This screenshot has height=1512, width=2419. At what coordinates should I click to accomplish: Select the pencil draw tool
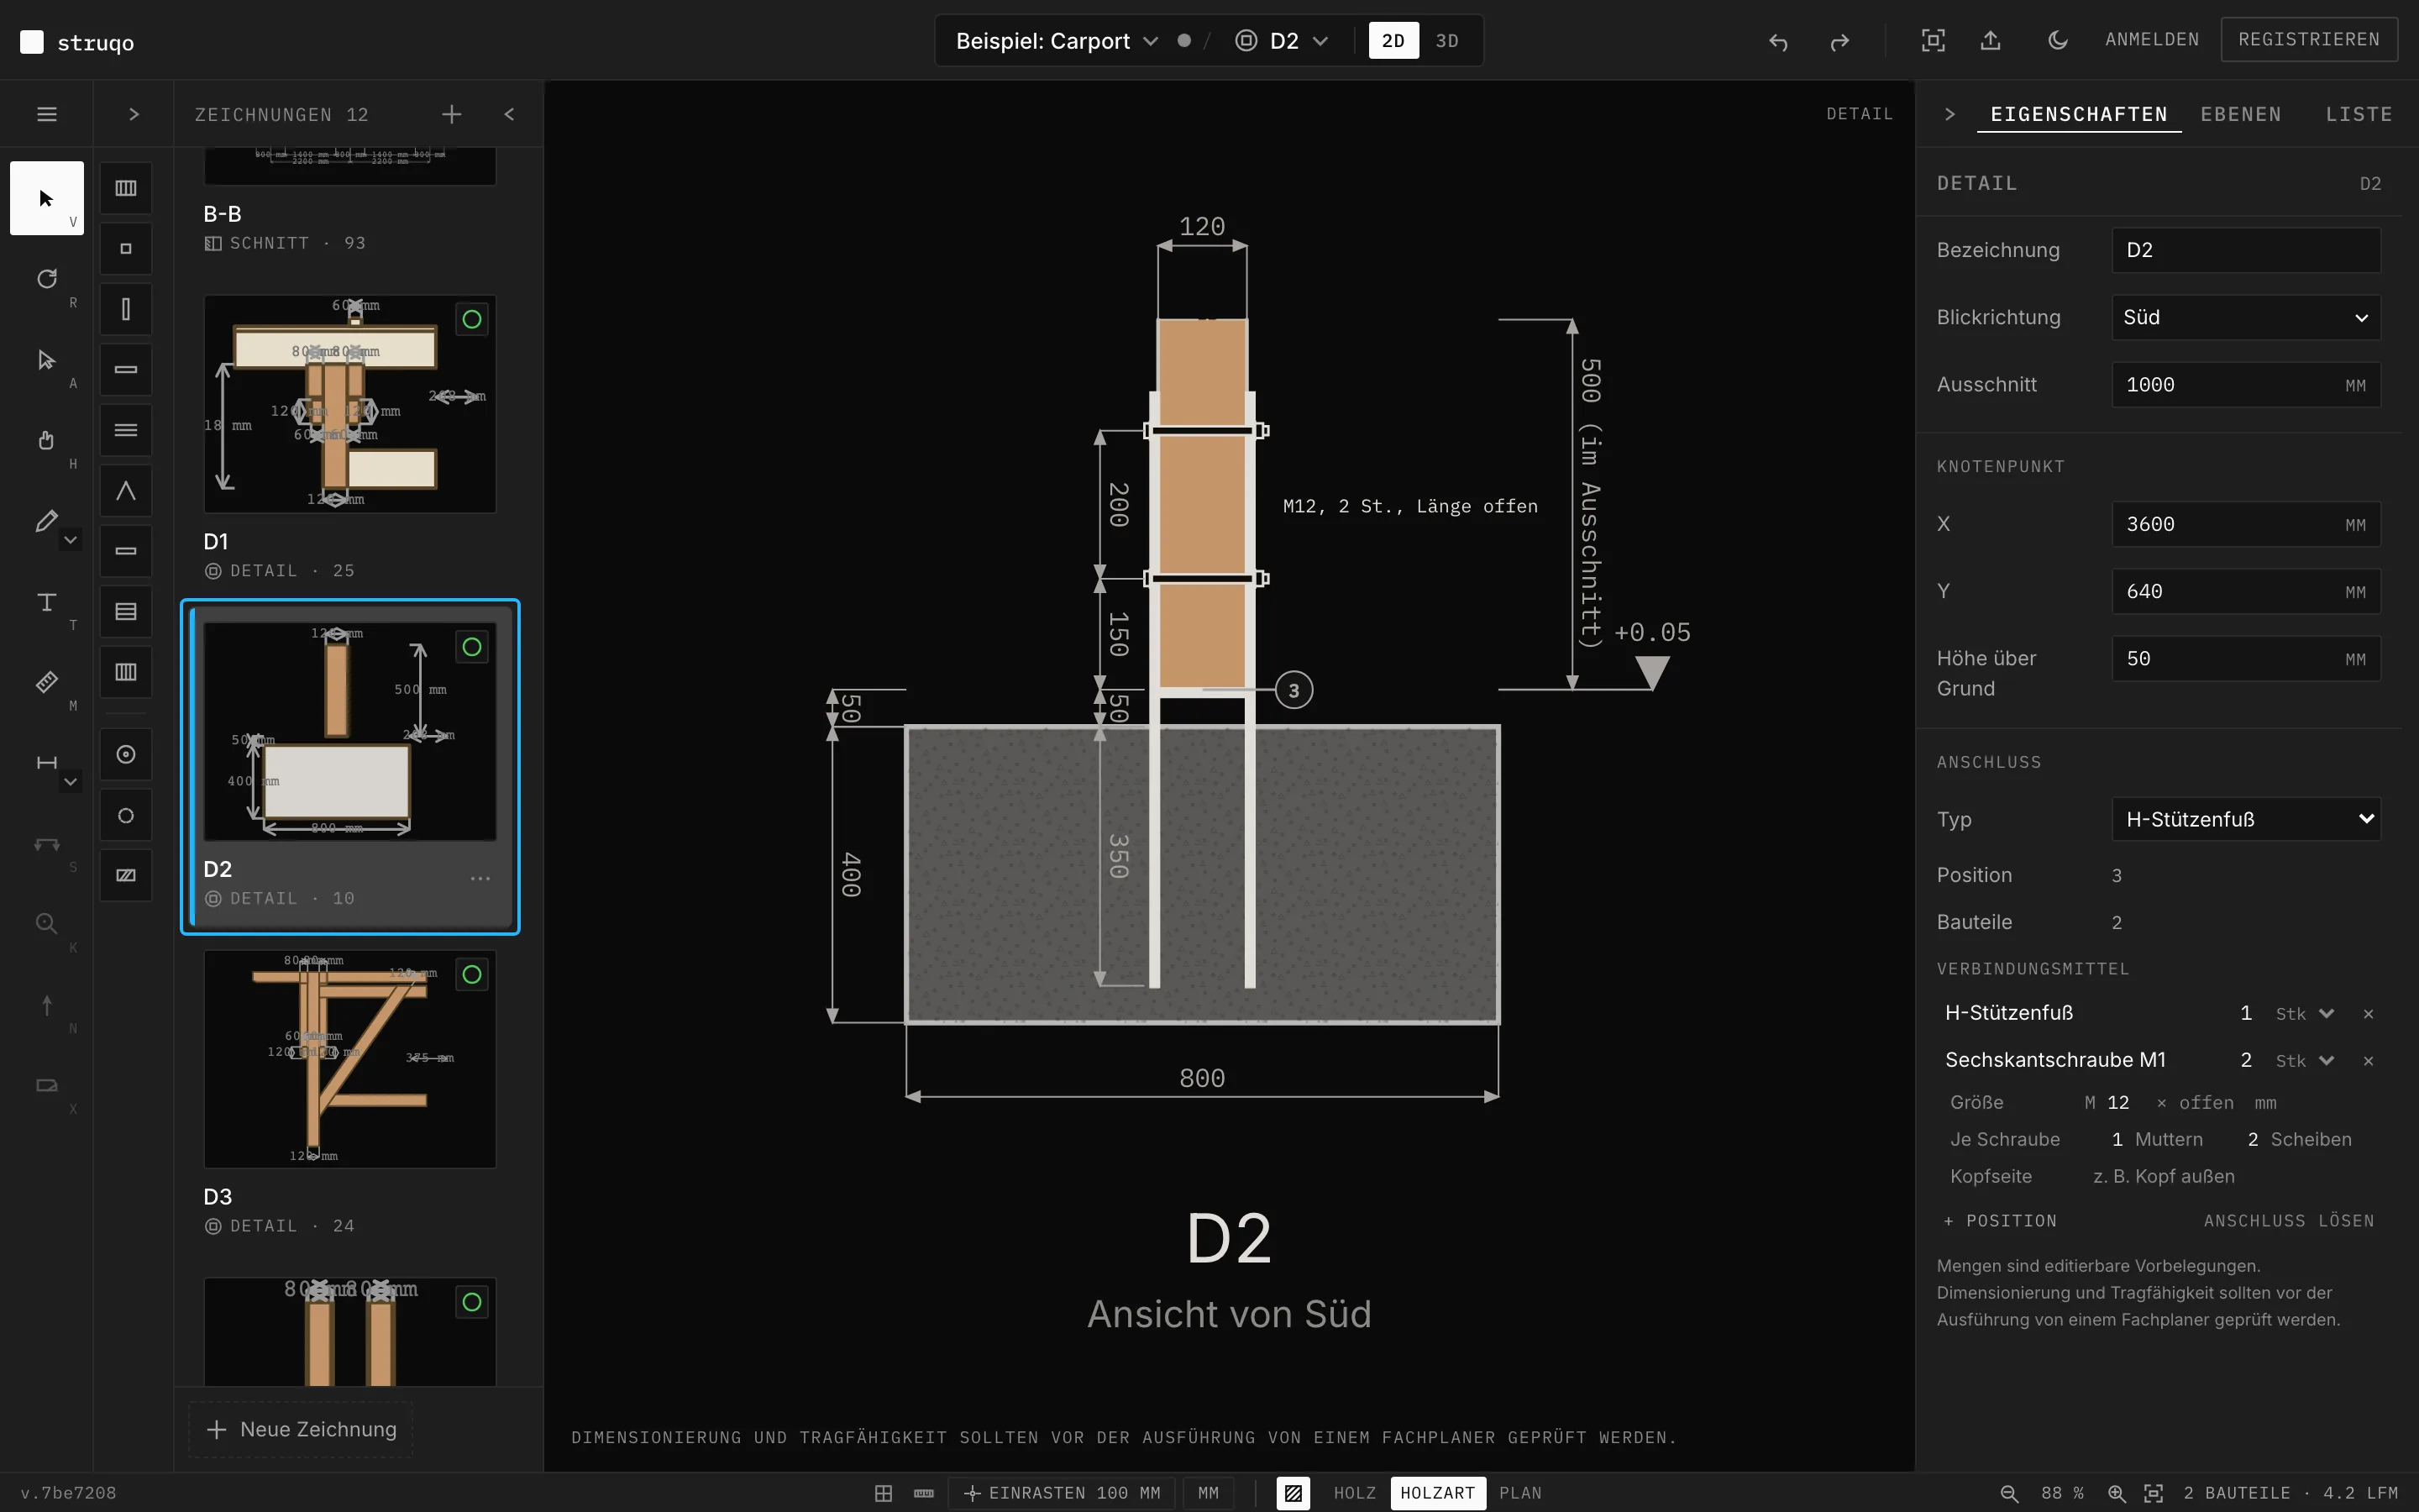(46, 521)
